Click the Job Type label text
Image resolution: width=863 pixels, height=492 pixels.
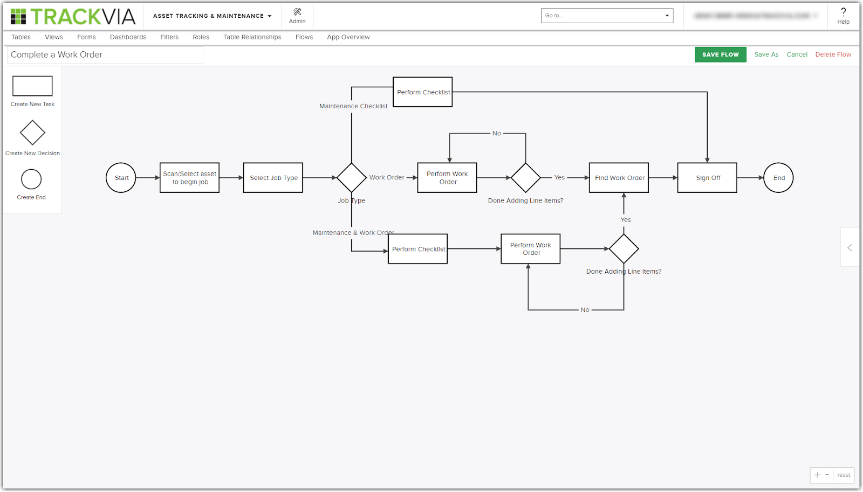[x=352, y=200]
